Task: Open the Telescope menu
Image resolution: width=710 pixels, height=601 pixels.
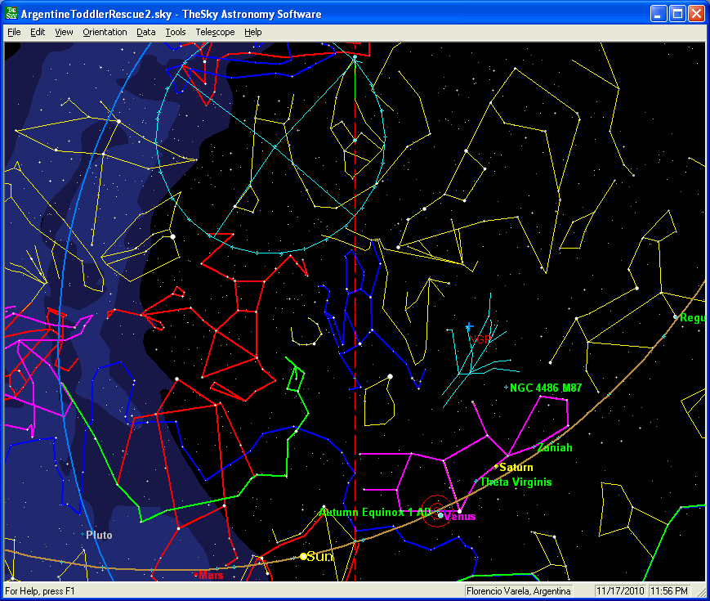Action: point(215,32)
